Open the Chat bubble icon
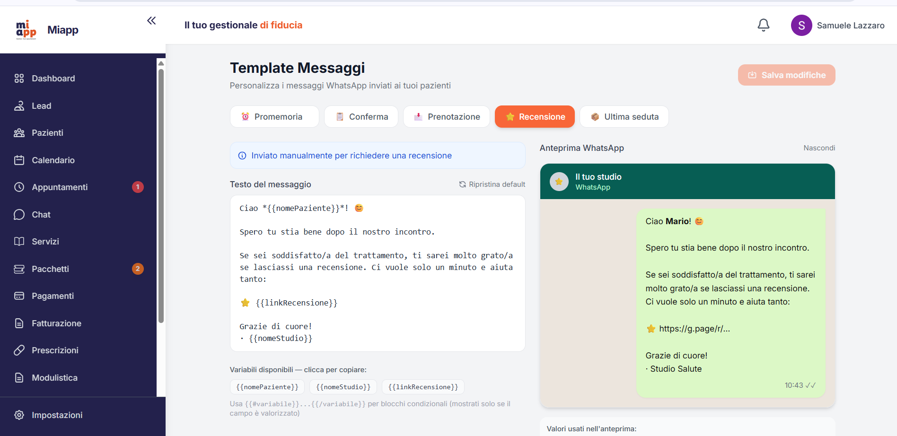This screenshot has width=897, height=436. 19,215
